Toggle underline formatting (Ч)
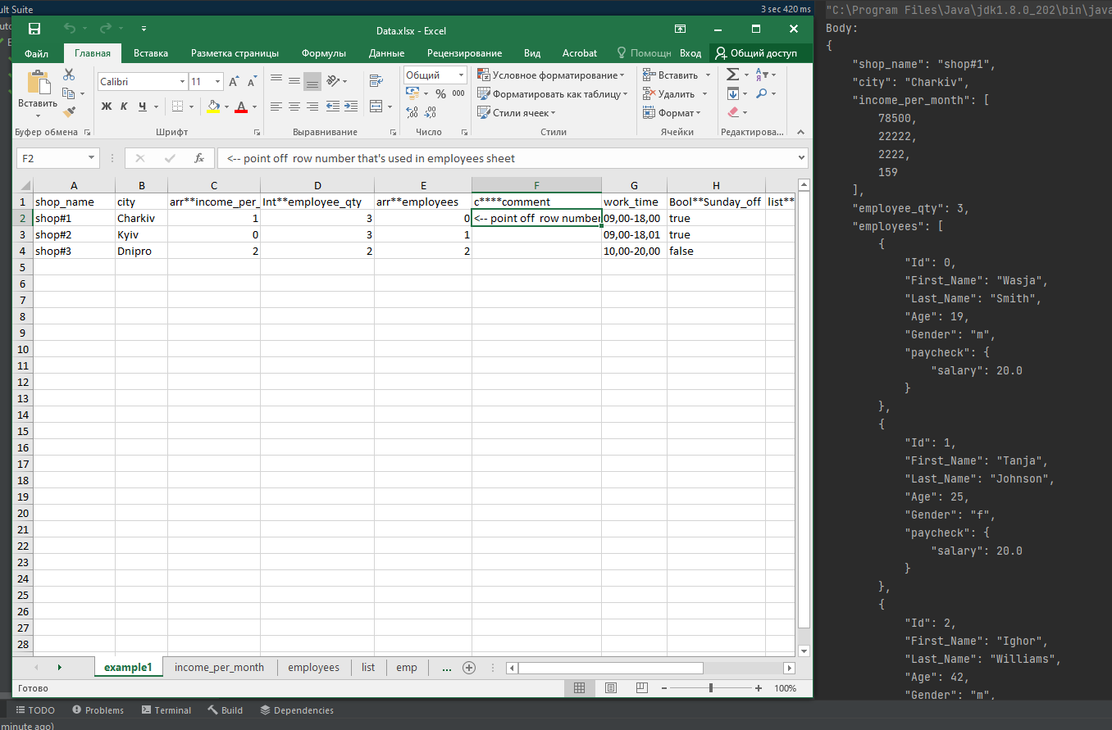This screenshot has height=730, width=1112. tap(143, 107)
